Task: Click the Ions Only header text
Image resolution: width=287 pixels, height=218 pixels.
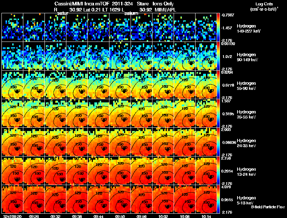Action: pyautogui.click(x=163, y=4)
